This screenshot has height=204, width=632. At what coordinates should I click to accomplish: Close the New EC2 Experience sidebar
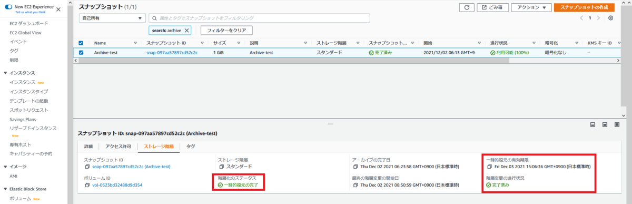click(x=58, y=9)
